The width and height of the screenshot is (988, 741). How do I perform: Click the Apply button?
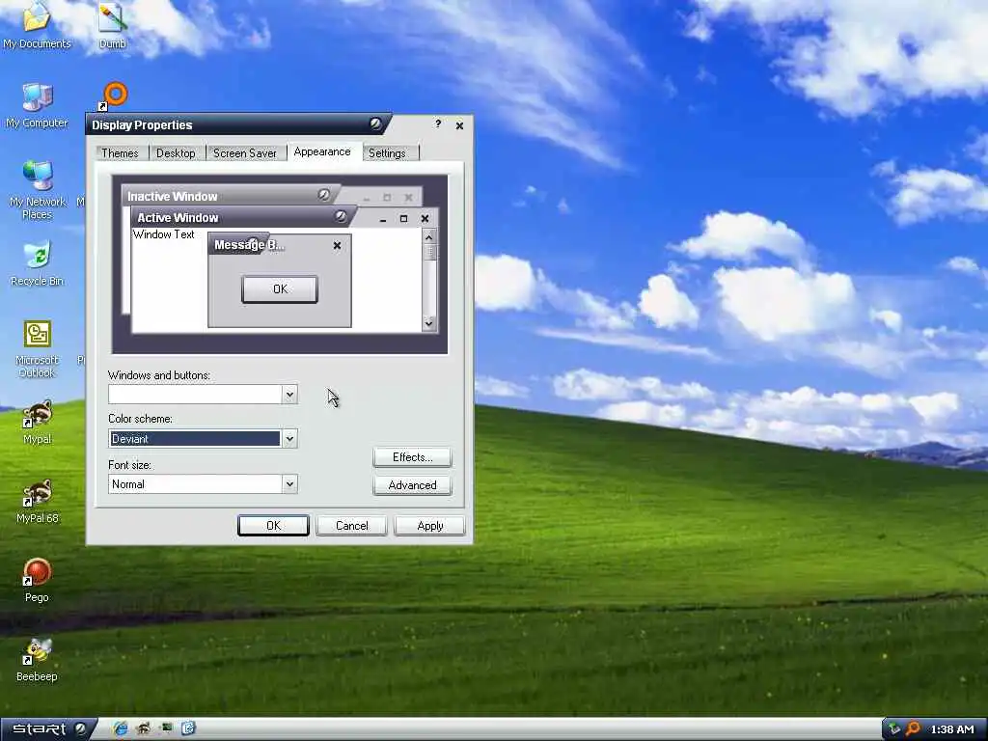(x=429, y=526)
